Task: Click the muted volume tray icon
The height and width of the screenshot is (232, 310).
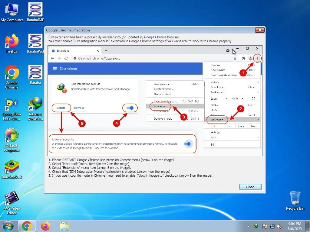Action: (x=279, y=227)
